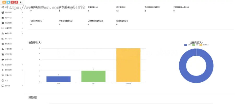Expand the outlined monitor row's chevron
This screenshot has height=104, width=235.
point(22,28)
